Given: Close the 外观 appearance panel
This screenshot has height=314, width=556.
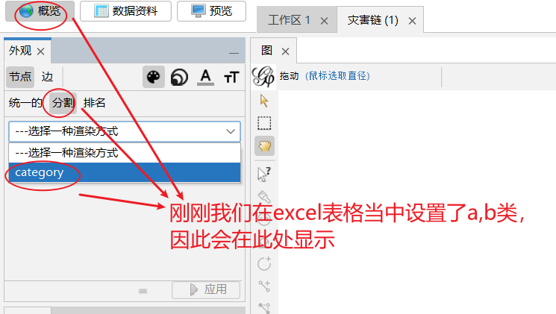Looking at the screenshot, I should pyautogui.click(x=41, y=51).
